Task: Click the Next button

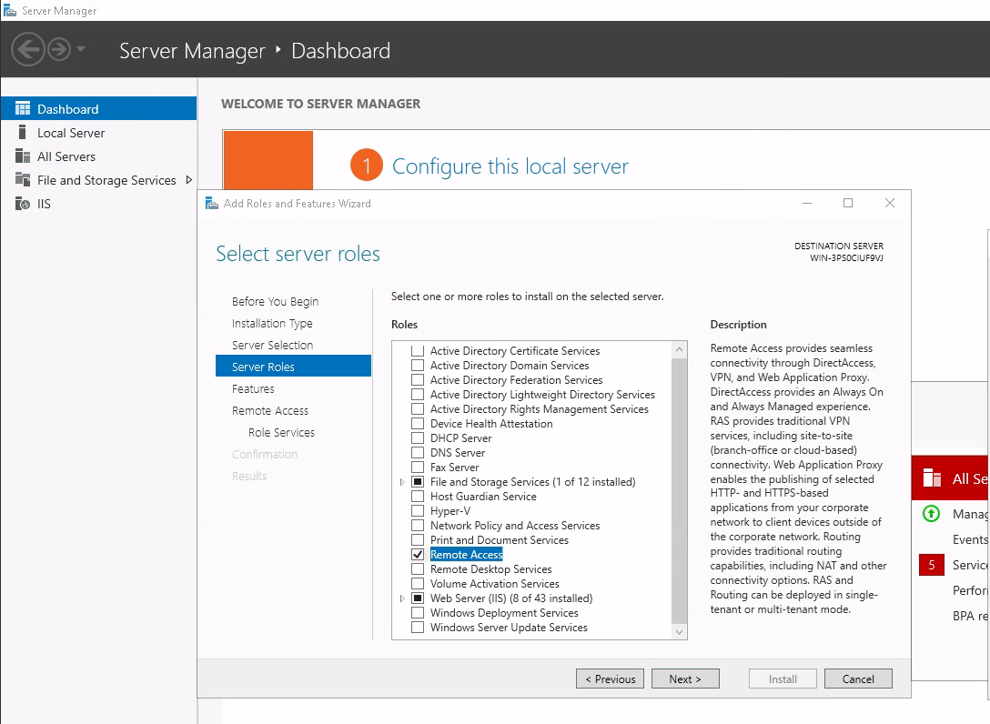Action: 685,679
